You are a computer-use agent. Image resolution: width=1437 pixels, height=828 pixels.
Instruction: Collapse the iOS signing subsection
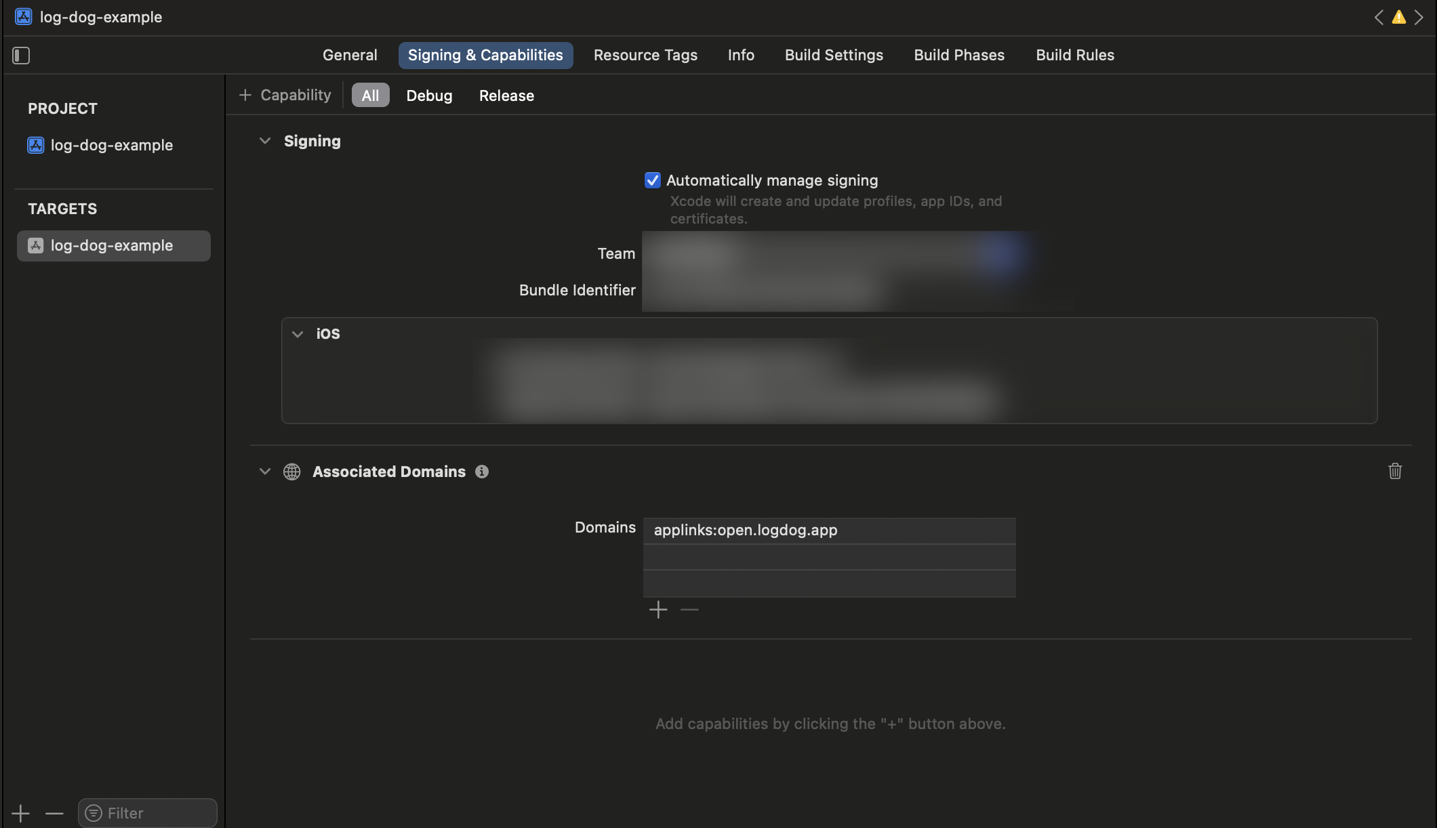pyautogui.click(x=298, y=334)
